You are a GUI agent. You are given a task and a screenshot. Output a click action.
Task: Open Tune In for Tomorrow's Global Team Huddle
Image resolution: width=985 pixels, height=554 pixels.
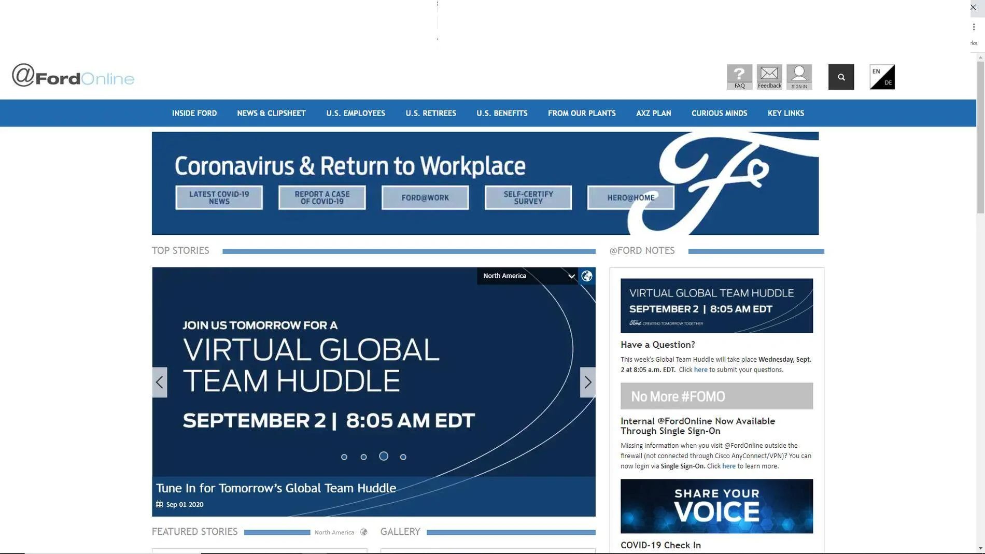pos(276,488)
